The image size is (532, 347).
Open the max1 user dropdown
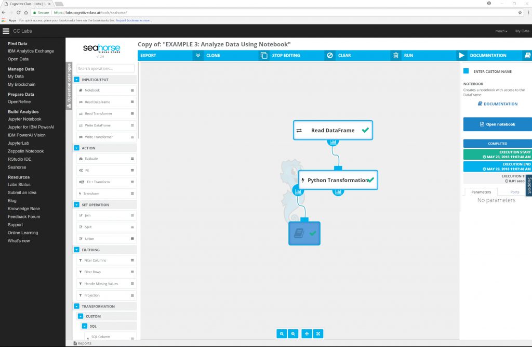501,31
